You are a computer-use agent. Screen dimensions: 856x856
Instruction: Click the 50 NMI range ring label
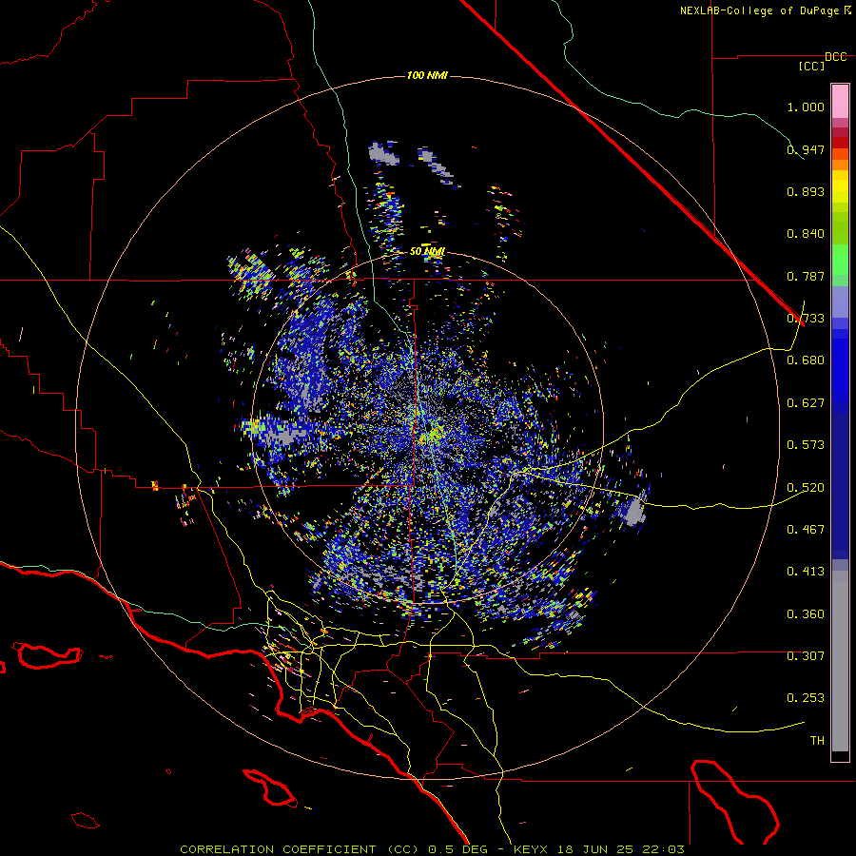click(427, 251)
